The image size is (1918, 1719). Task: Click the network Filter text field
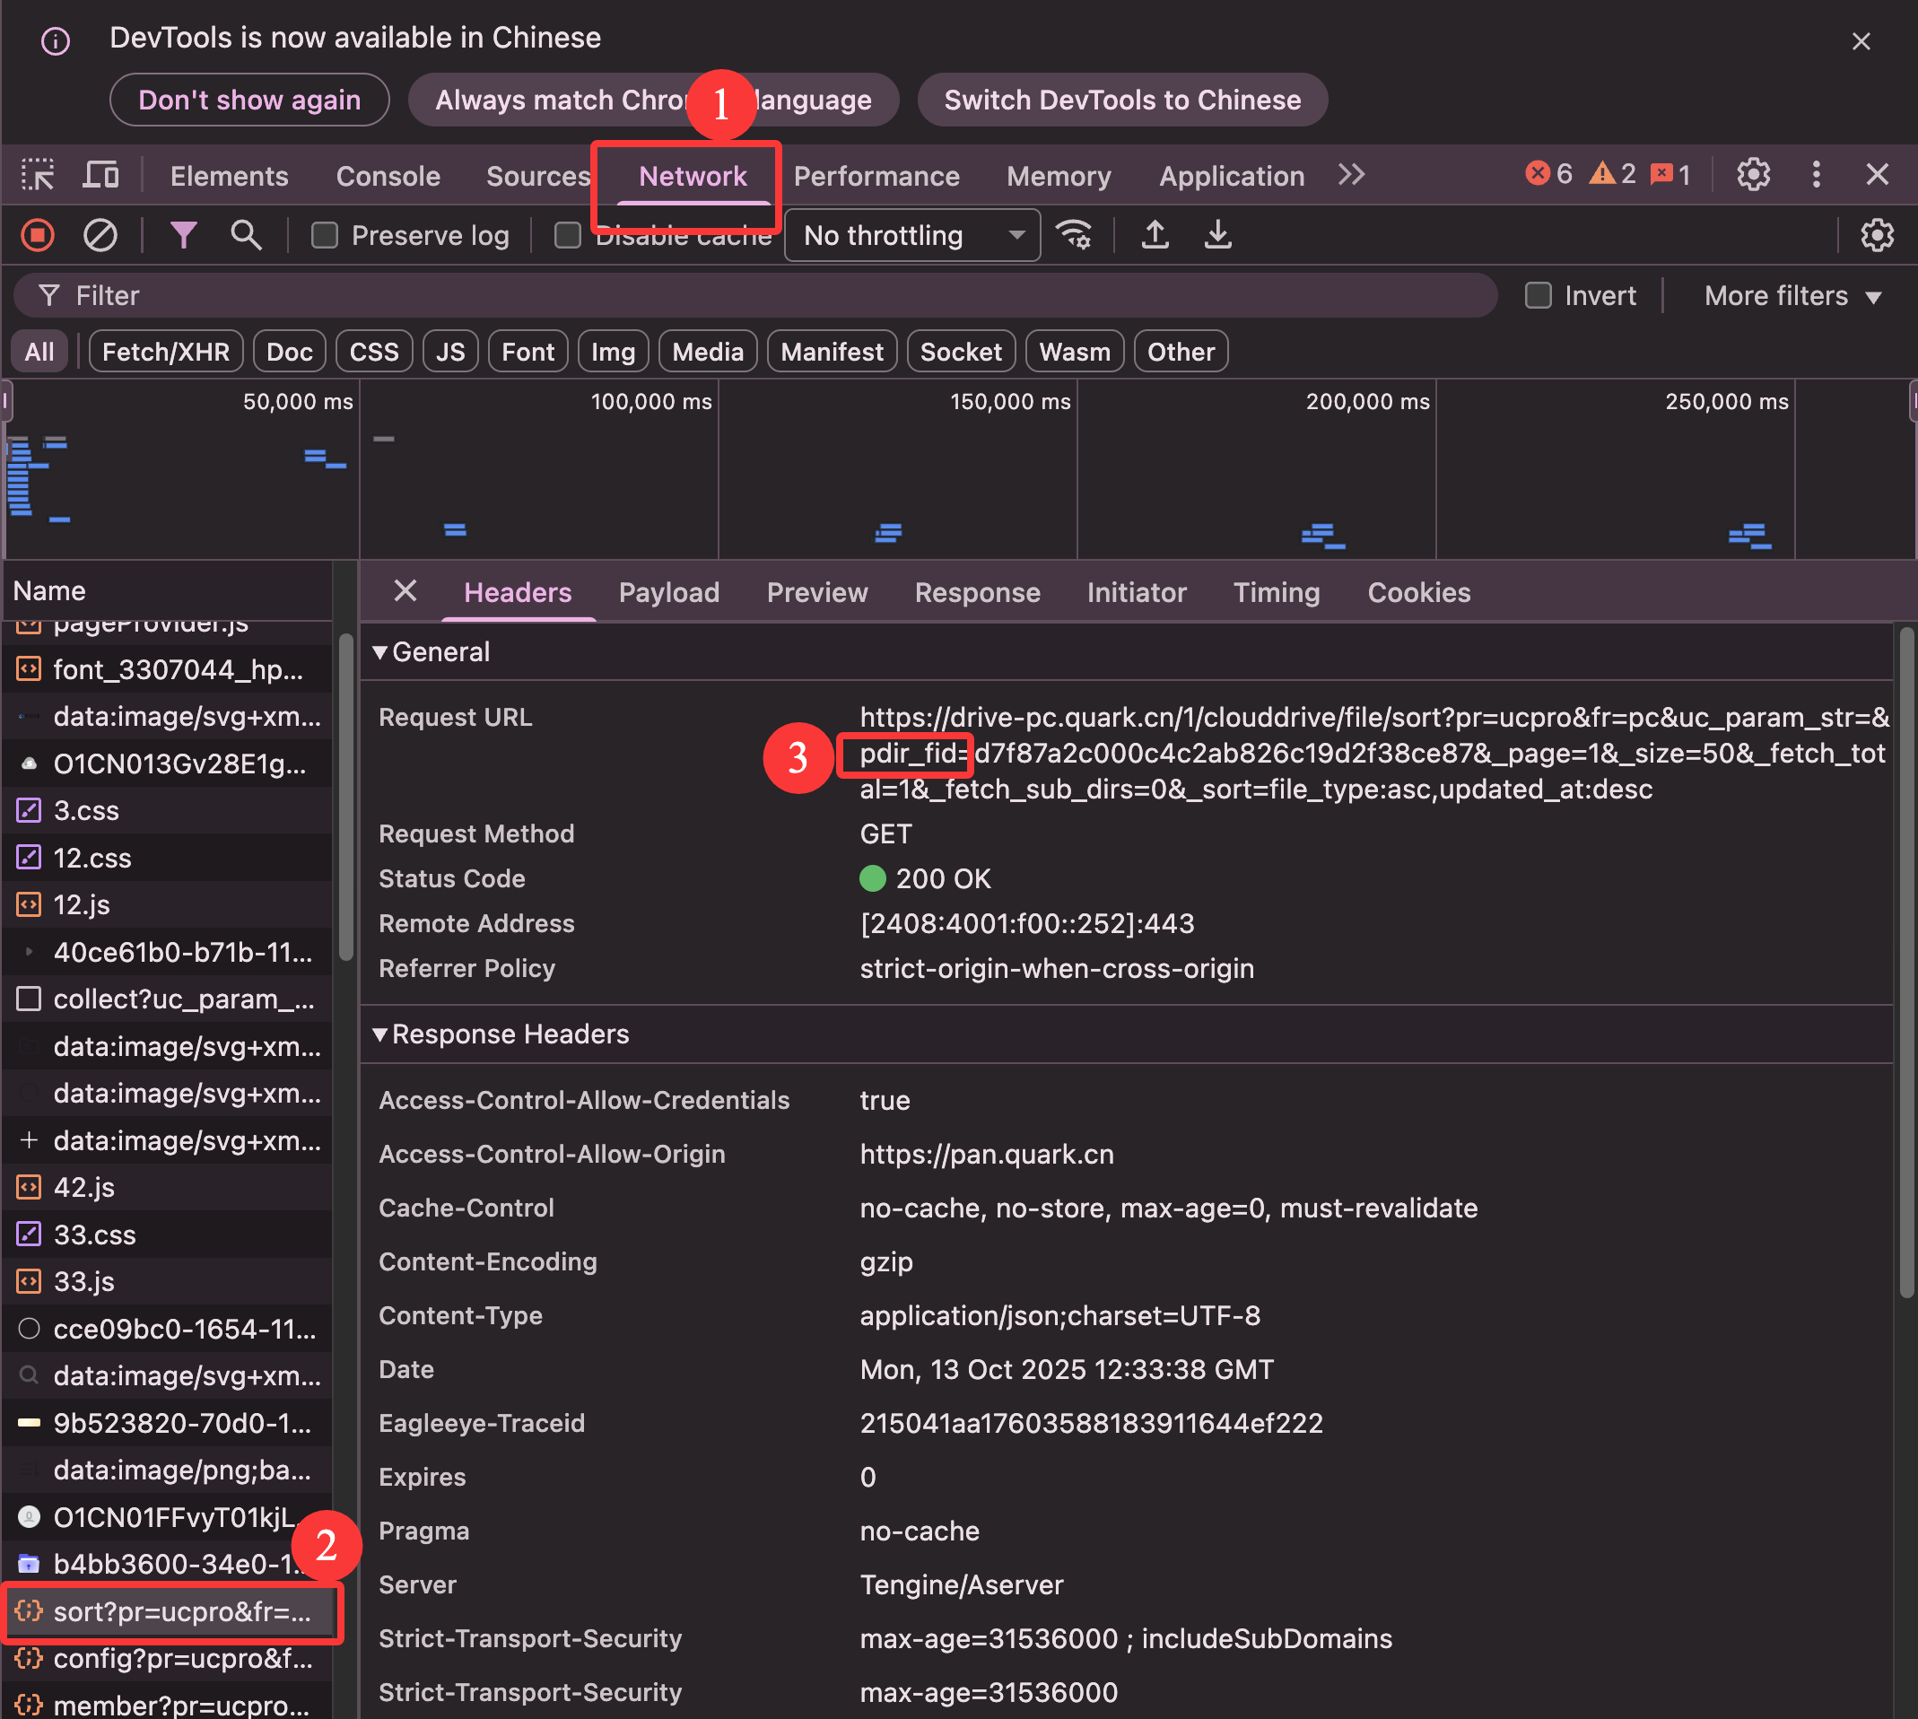(x=755, y=296)
